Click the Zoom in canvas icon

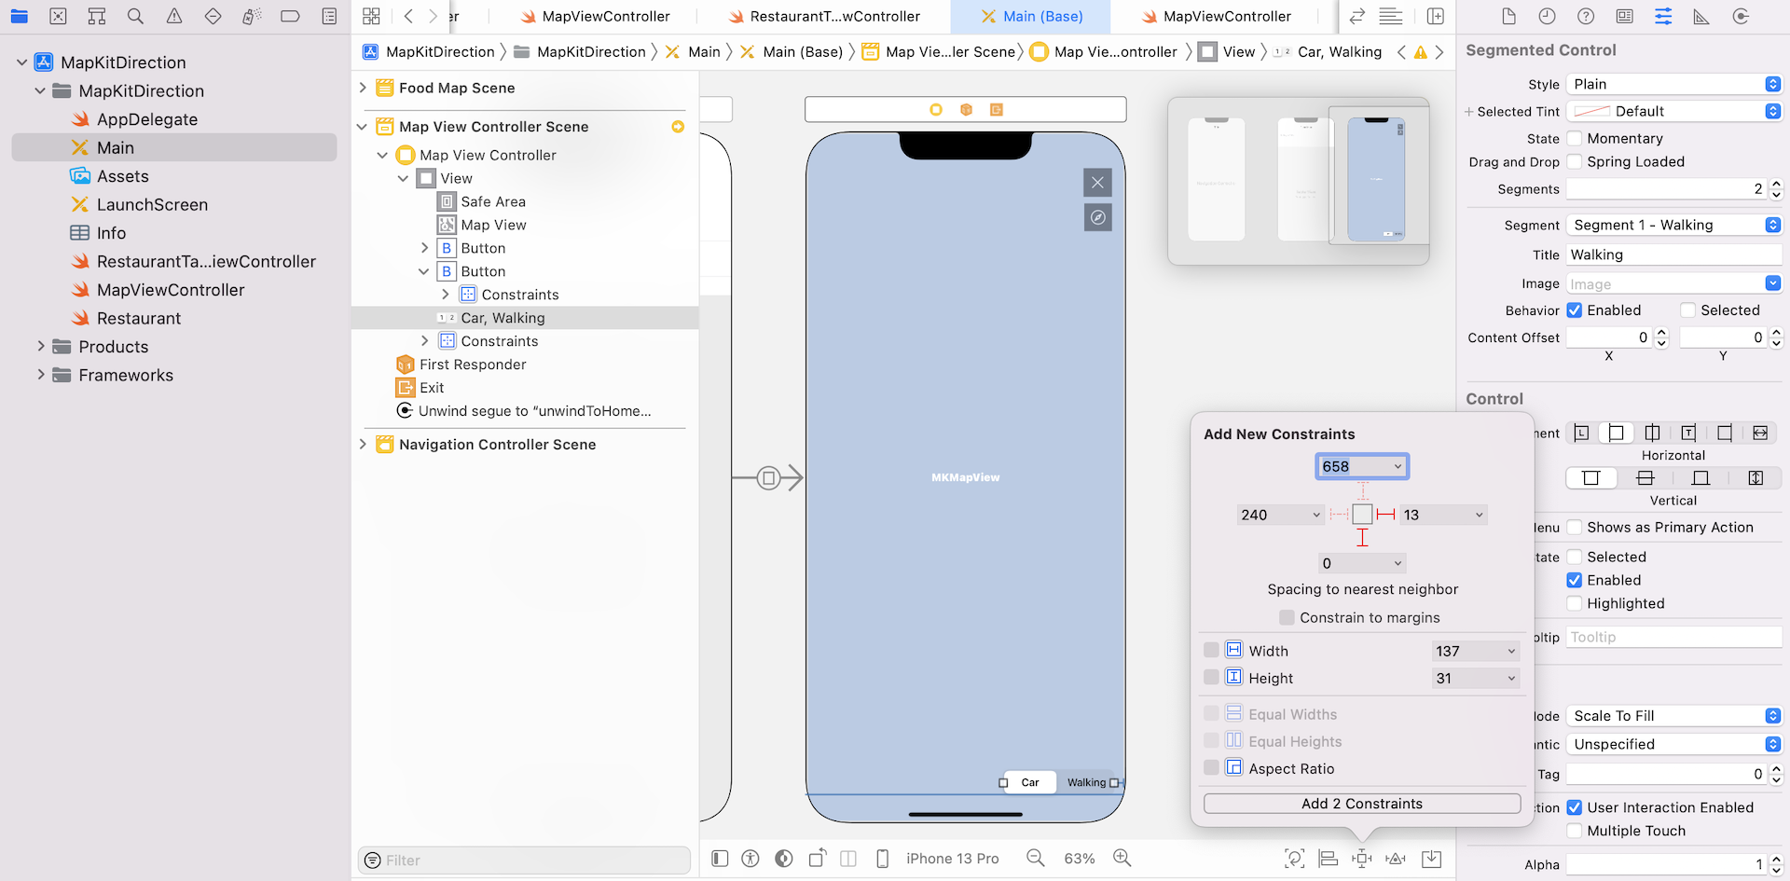(x=1122, y=858)
